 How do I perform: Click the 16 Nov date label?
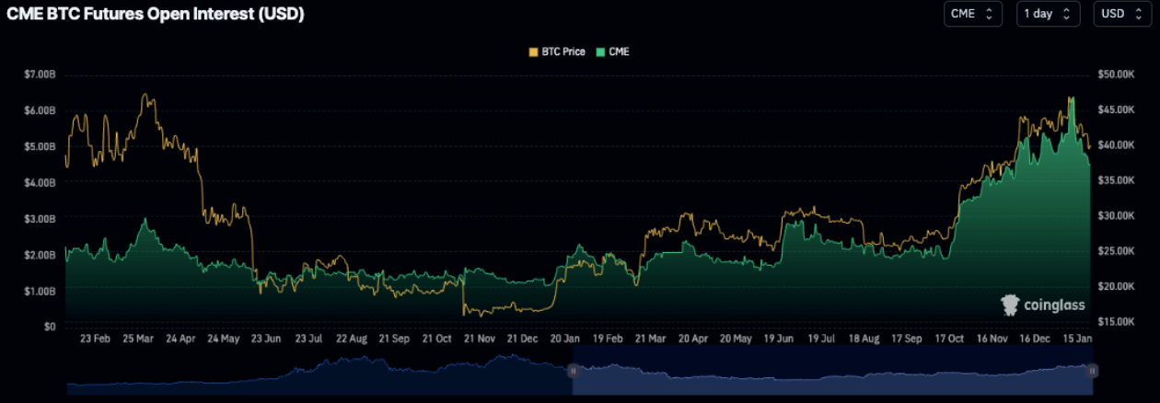(x=994, y=339)
